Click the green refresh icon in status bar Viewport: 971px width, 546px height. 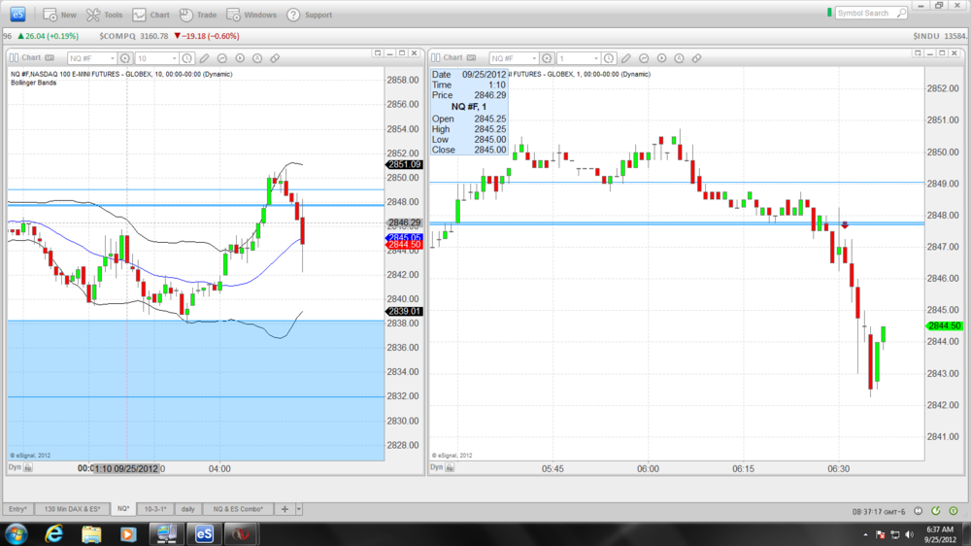(936, 511)
